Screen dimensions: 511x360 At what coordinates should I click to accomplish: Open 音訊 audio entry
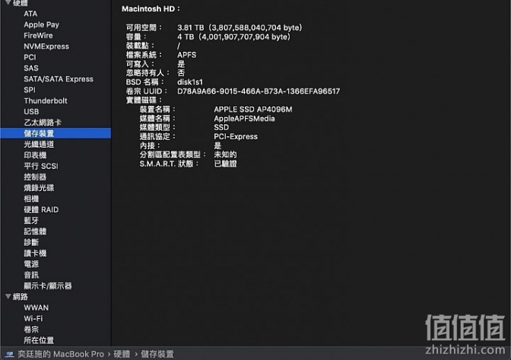(31, 275)
